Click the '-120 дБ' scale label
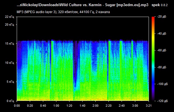174x112 pixels. click(x=163, y=101)
